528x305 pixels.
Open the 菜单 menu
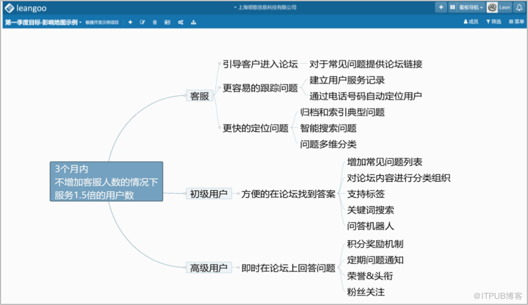click(x=516, y=21)
